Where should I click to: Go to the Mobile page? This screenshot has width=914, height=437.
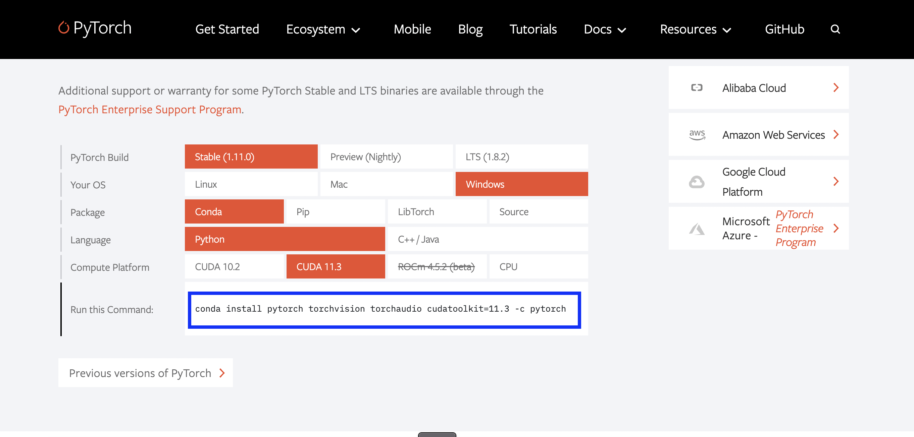pyautogui.click(x=412, y=29)
